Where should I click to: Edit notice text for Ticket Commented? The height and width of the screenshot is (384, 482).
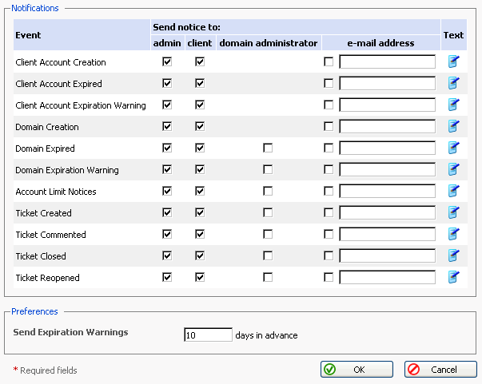click(x=453, y=234)
